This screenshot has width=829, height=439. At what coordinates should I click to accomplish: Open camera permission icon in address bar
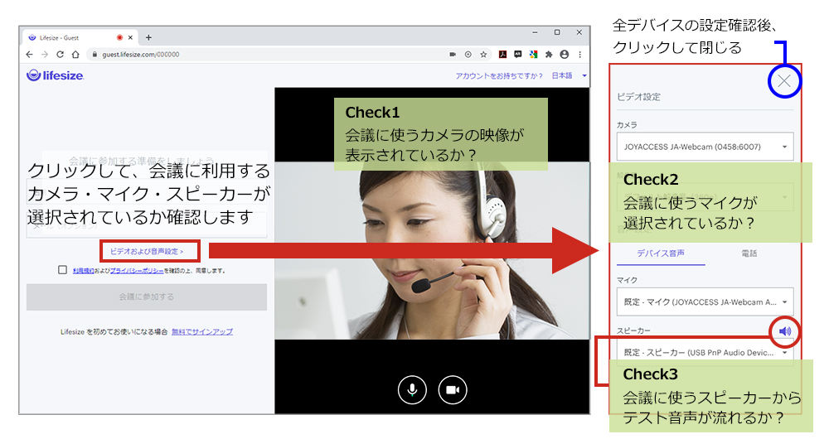pos(453,55)
